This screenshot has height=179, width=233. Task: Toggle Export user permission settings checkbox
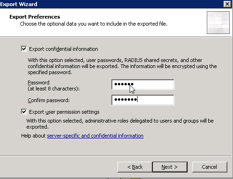point(24,112)
